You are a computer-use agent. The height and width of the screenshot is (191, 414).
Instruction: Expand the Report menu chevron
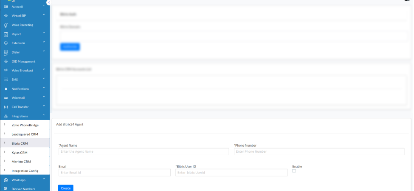pyautogui.click(x=44, y=33)
